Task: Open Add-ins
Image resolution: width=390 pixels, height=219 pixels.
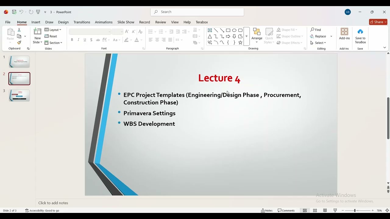Action: pos(344,34)
